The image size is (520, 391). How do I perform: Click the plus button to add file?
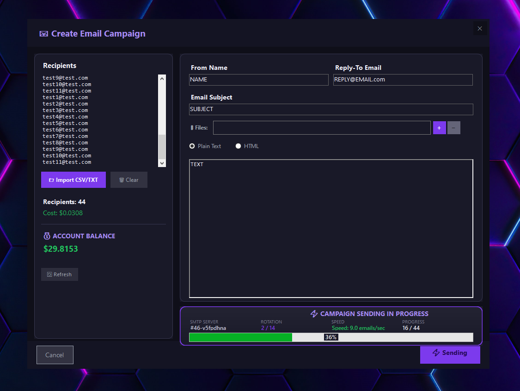point(439,128)
